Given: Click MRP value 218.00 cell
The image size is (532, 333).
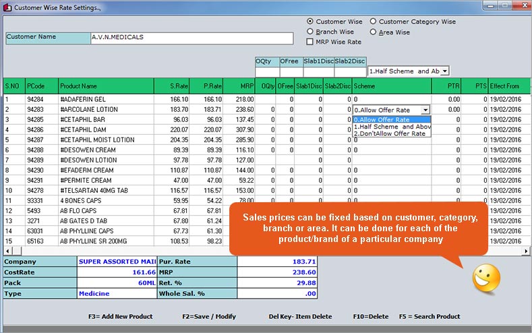Looking at the screenshot, I should click(x=239, y=99).
